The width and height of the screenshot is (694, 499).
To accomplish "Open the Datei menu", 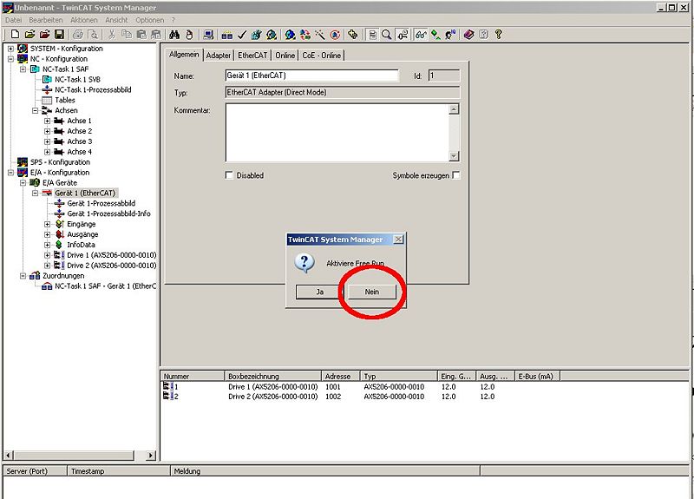I will point(13,20).
